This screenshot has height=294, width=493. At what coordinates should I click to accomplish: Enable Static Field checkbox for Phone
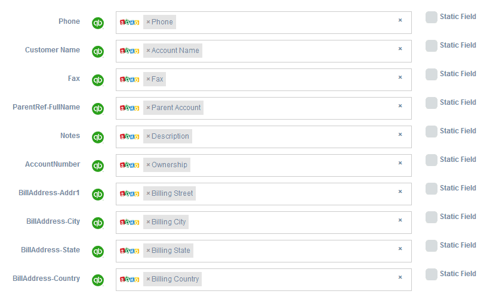click(431, 17)
